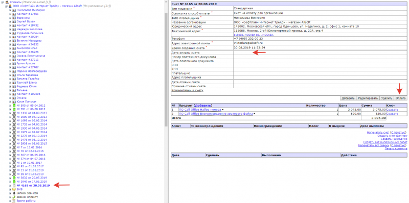Click the hourglass icon beside Время работы
This screenshot has width=409, height=203.
[14, 201]
